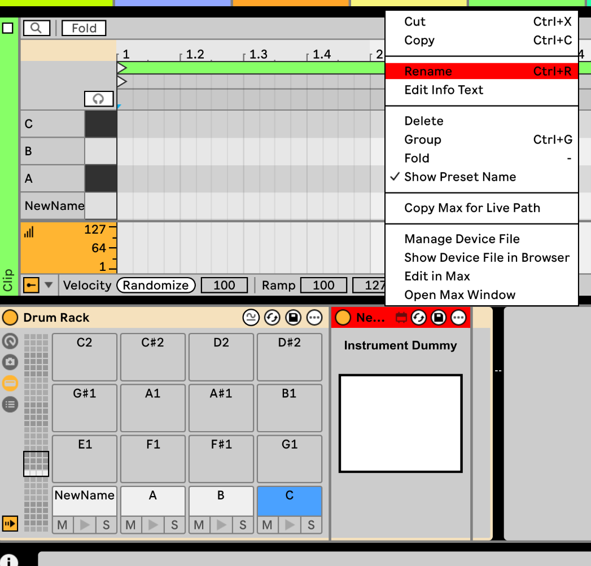Toggle the Drum Rack activator on/off
591x566 pixels.
click(x=10, y=318)
